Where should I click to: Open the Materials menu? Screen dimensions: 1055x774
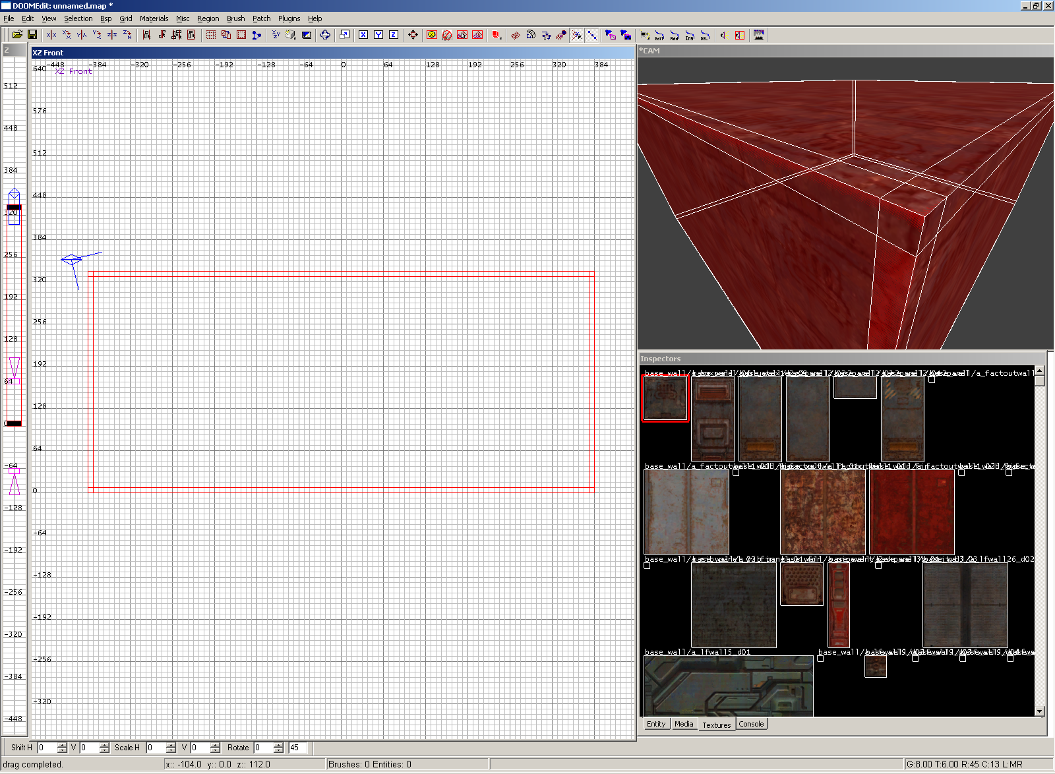[154, 18]
